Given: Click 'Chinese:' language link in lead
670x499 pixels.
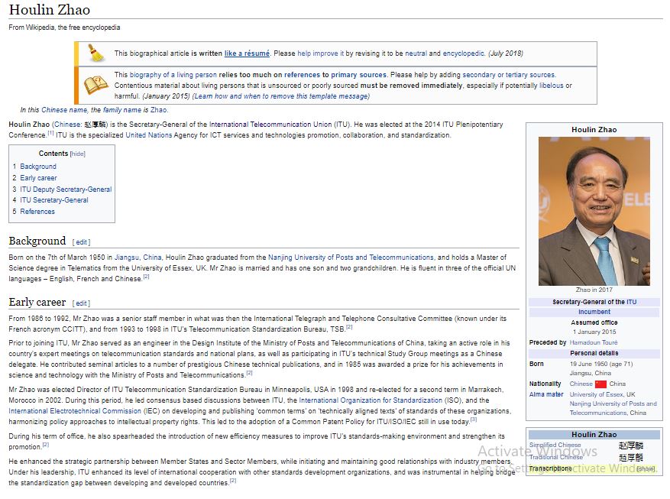Looking at the screenshot, I should (x=68, y=125).
